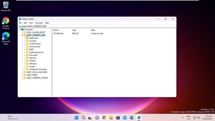Click the (value not set) data cell

tap(97, 34)
